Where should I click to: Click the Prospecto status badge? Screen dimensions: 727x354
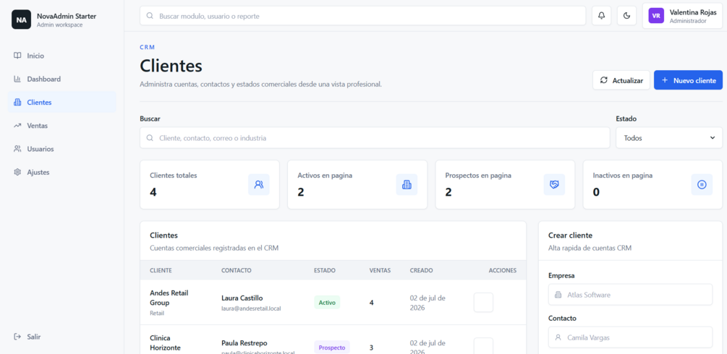332,347
